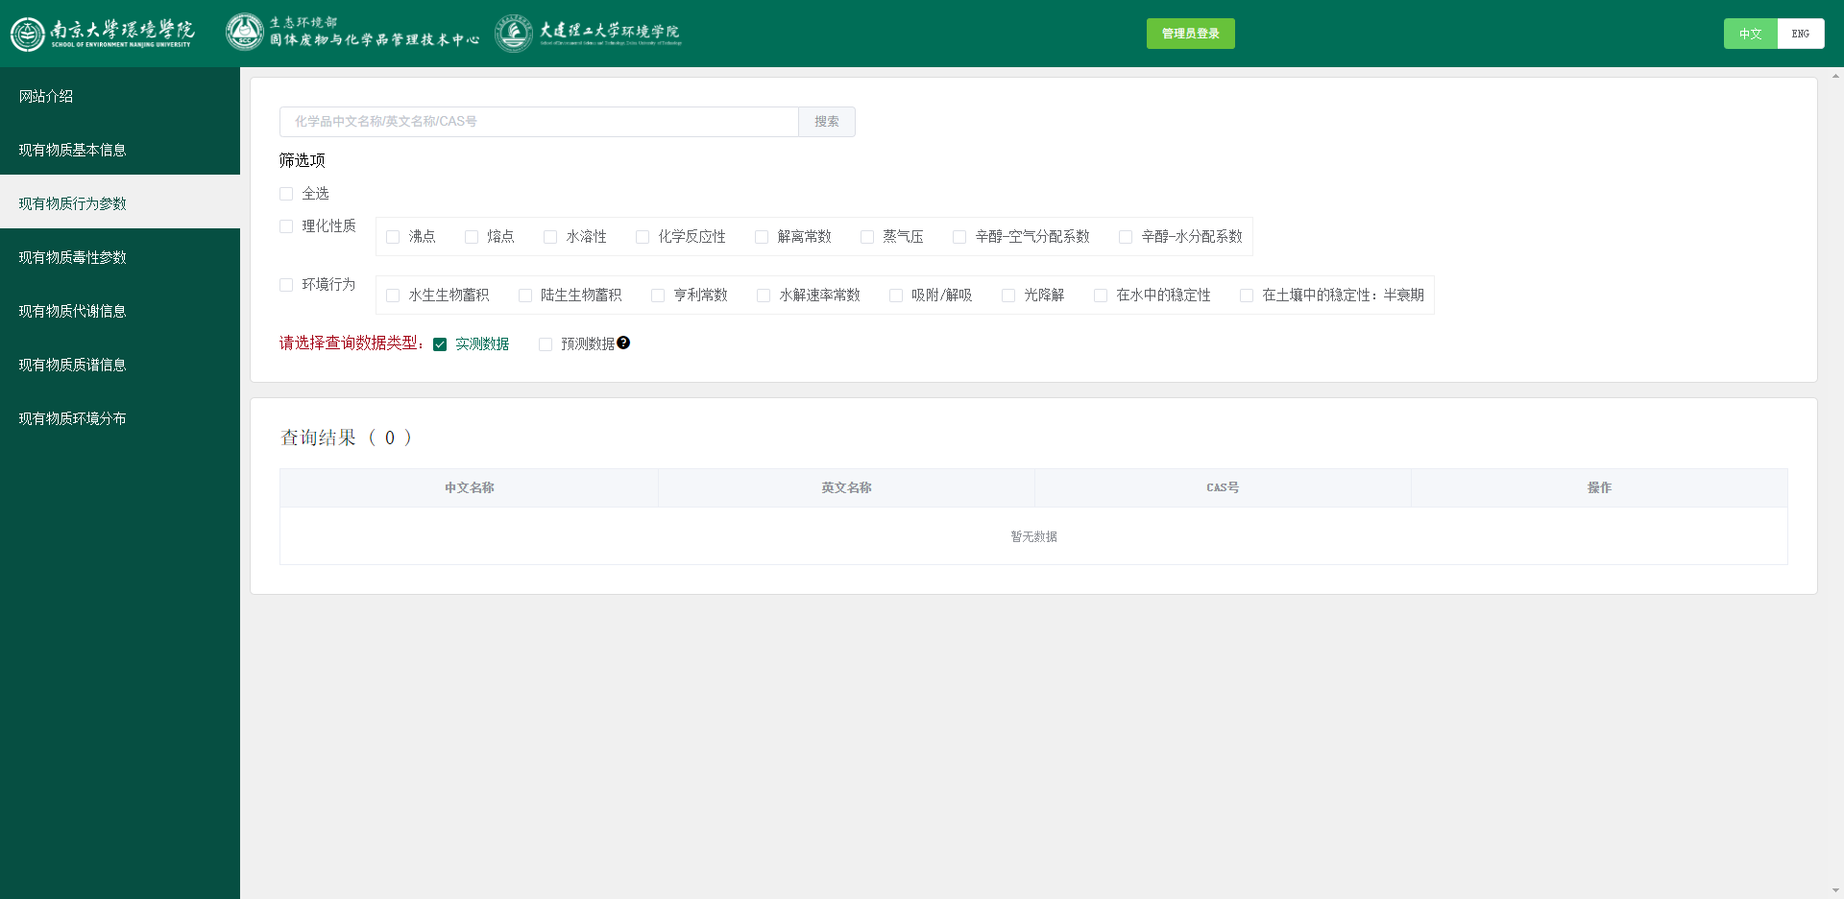
Task: Tick the 在水中的稳定性 checkbox
Action: point(1101,296)
